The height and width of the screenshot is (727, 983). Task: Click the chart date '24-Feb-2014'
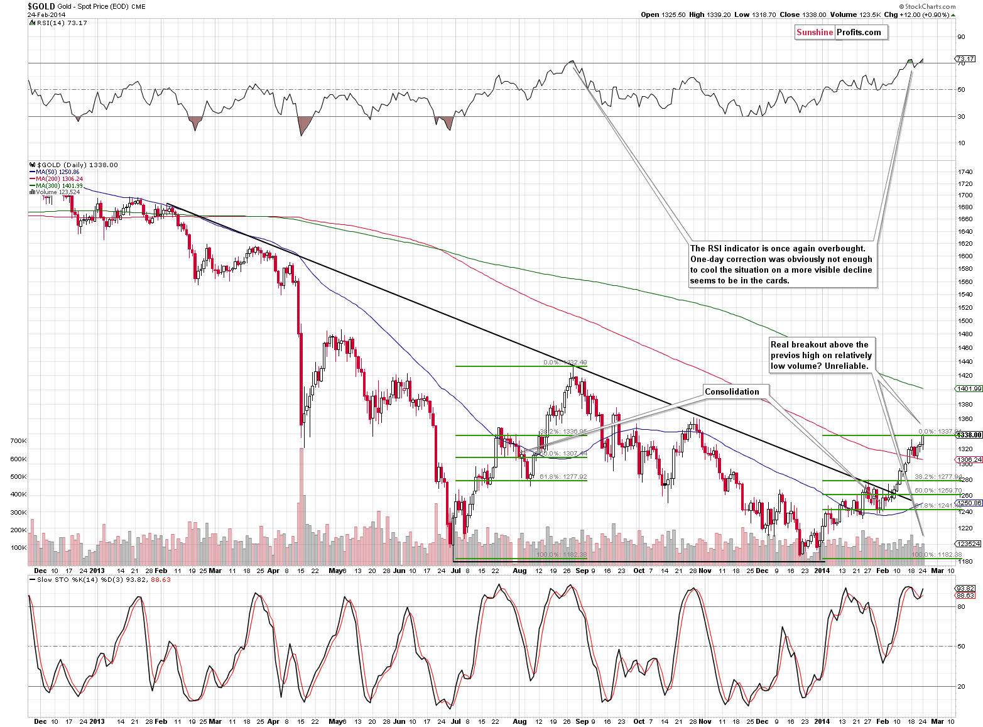pos(46,14)
